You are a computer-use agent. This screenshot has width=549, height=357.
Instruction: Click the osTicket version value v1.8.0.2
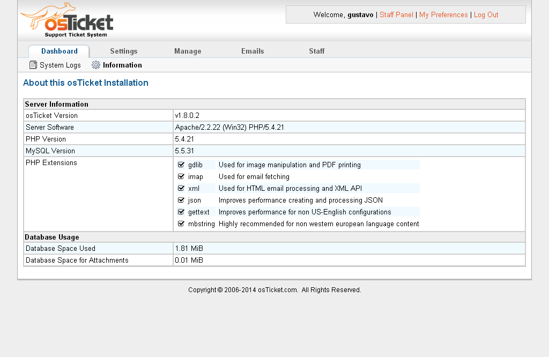[187, 115]
